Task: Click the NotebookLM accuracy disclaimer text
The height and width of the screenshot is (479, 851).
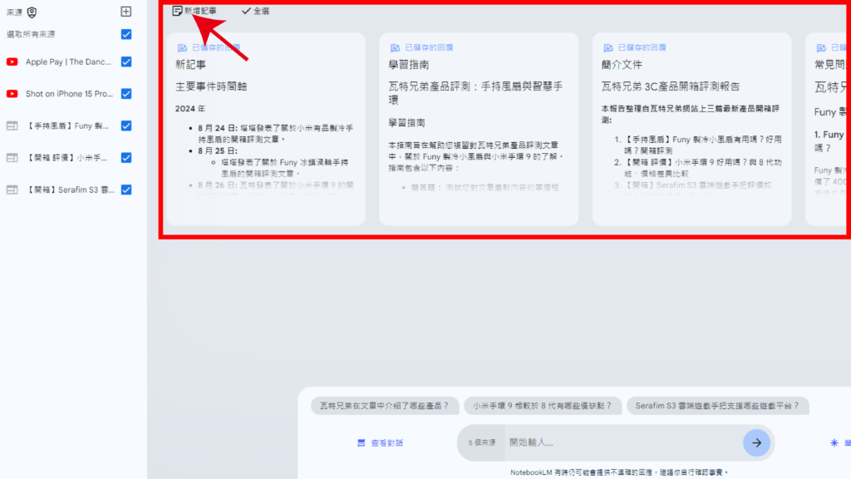Action: pos(619,472)
